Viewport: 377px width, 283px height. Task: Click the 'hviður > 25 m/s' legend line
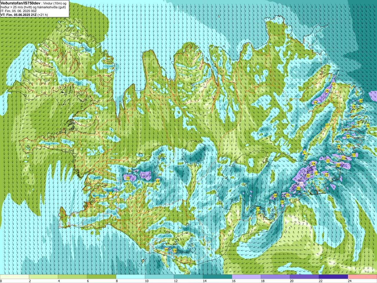pos(33,7)
